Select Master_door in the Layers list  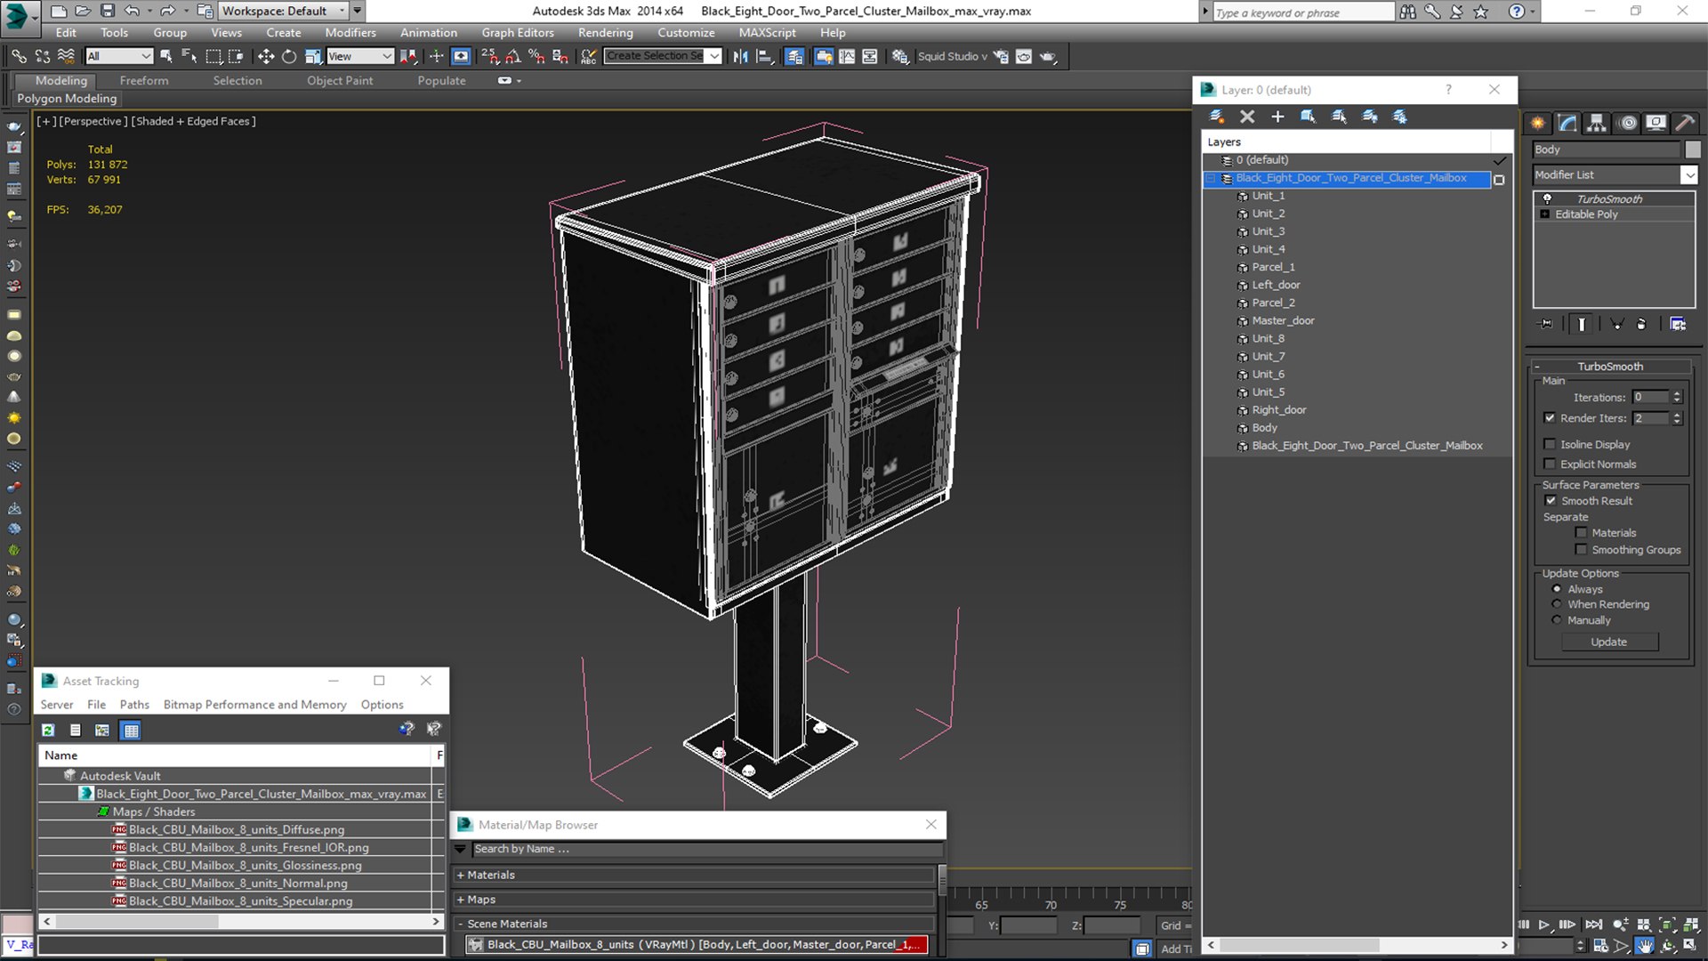point(1283,320)
